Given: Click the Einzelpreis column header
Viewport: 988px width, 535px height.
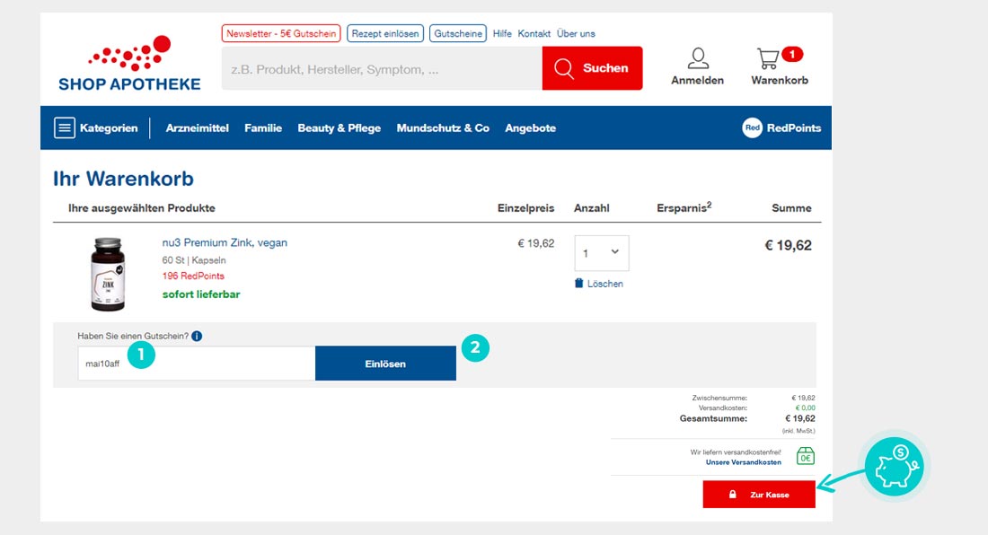Looking at the screenshot, I should click(526, 207).
